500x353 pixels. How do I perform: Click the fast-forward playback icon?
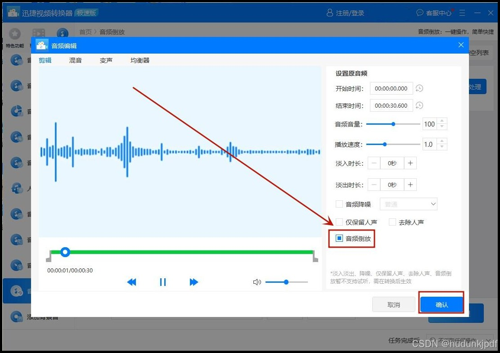(194, 282)
